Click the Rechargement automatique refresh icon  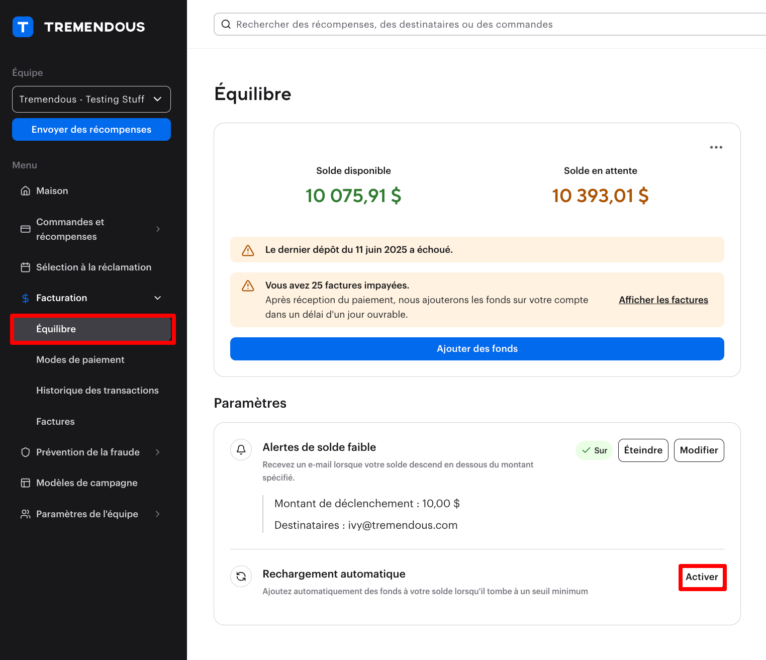coord(241,576)
